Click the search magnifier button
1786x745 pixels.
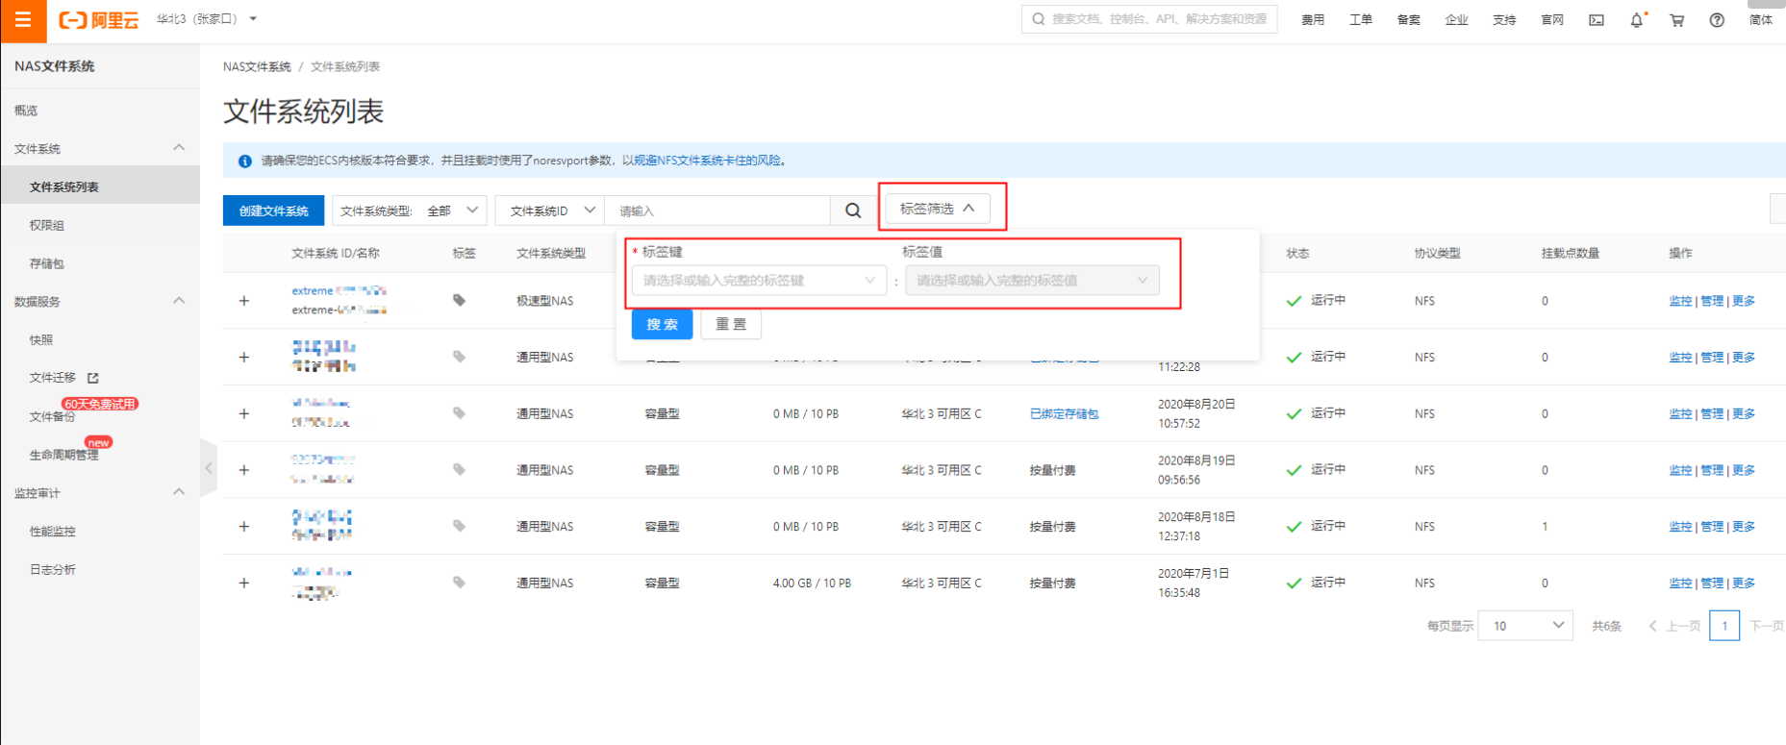[x=853, y=211]
